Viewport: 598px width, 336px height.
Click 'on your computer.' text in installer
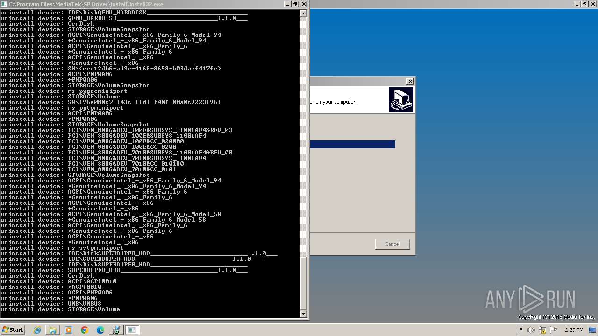(x=336, y=102)
